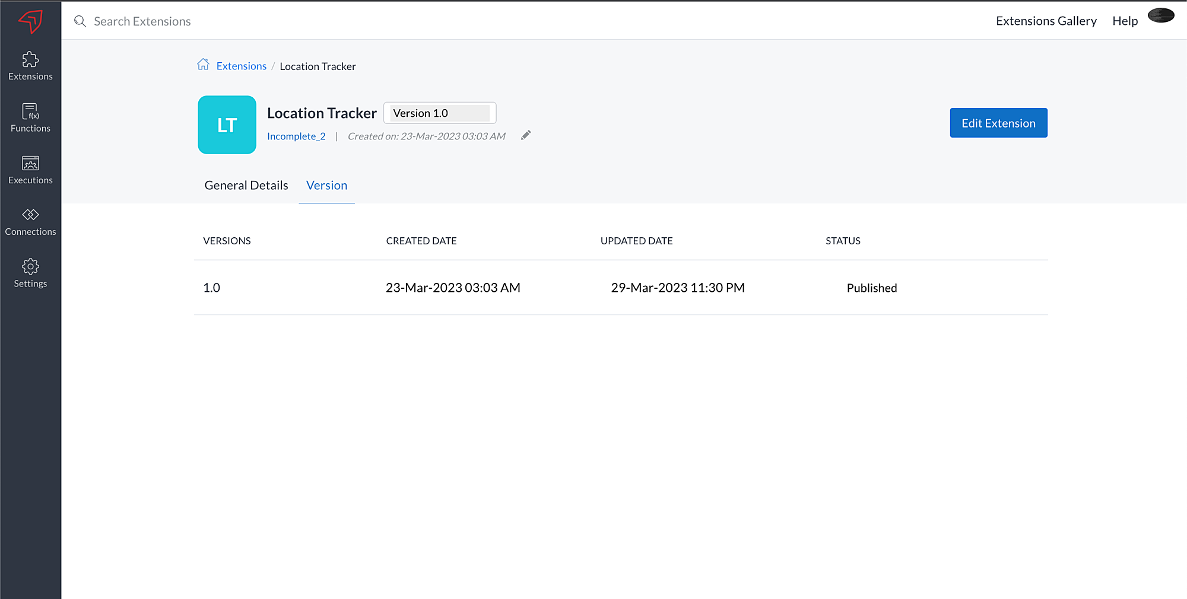
Task: Follow the Extensions breadcrumb link
Action: coord(242,66)
